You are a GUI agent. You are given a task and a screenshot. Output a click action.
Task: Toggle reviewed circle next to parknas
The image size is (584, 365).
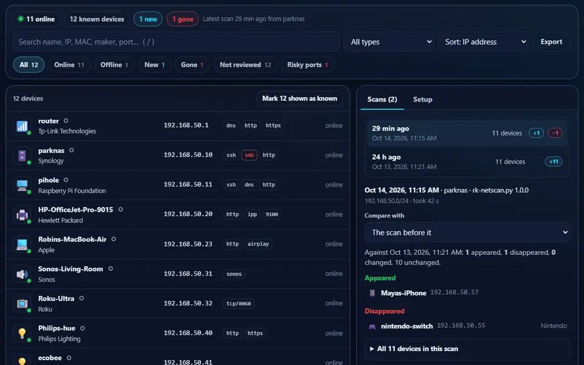(x=72, y=150)
